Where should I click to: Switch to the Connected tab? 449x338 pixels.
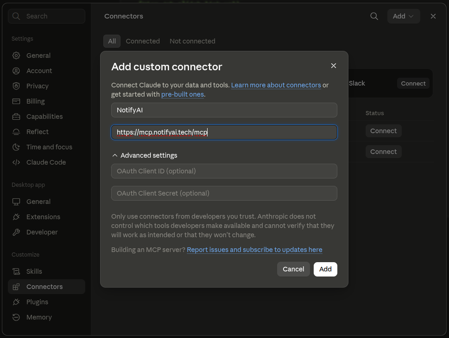(143, 41)
